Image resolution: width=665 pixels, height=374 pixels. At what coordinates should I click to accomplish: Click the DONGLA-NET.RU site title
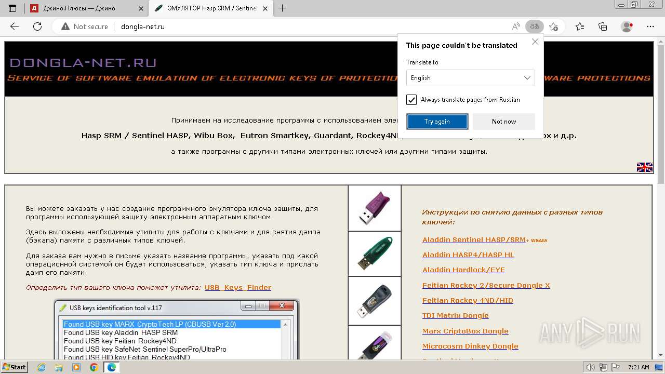point(83,63)
